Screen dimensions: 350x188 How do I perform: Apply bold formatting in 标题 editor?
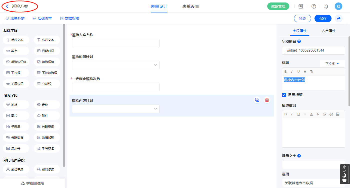pos(286,72)
